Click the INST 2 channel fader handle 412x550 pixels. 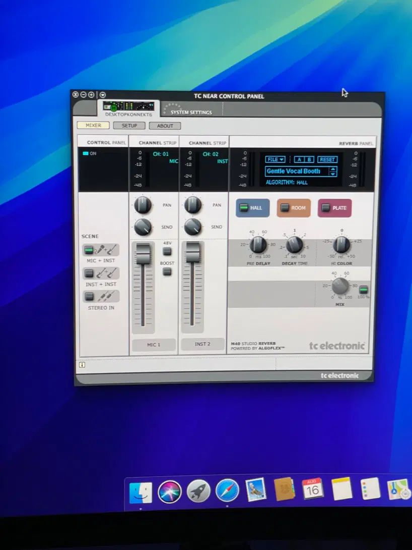tap(192, 252)
